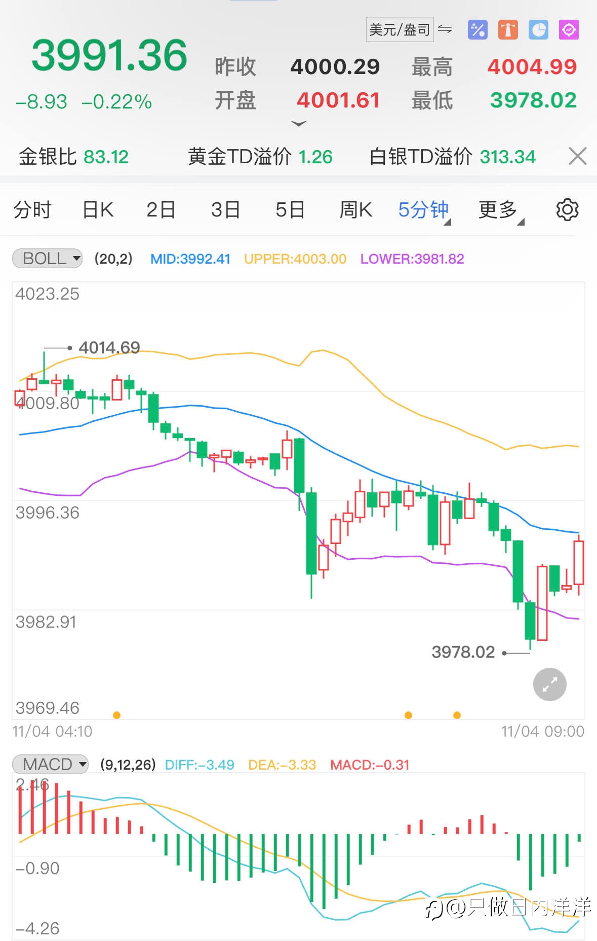Open the BOLL indicator dropdown

[x=47, y=259]
